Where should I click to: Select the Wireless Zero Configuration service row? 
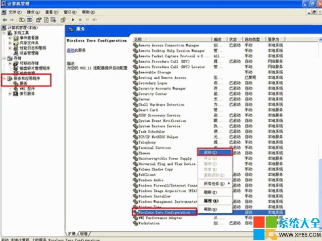(x=164, y=213)
